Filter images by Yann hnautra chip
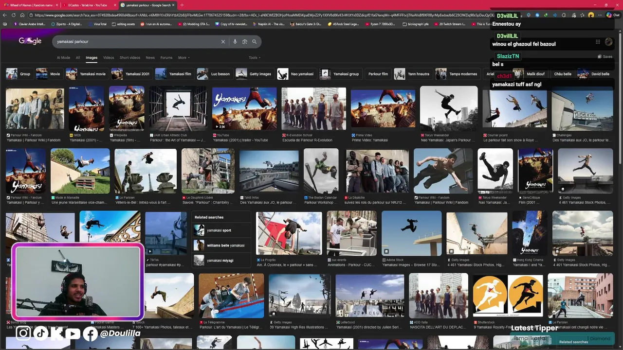623x350 pixels. click(413, 74)
